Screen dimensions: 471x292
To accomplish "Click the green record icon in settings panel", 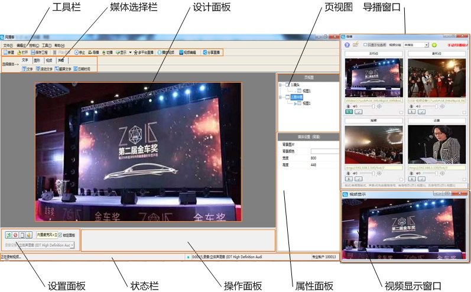I will (x=9, y=235).
